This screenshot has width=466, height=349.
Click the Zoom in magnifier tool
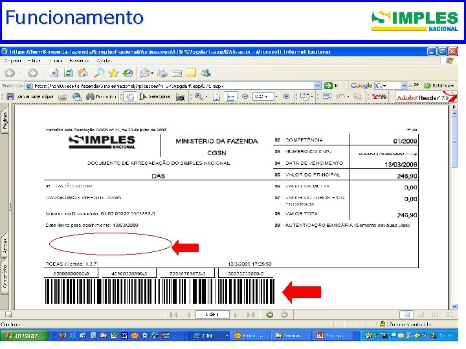199,97
